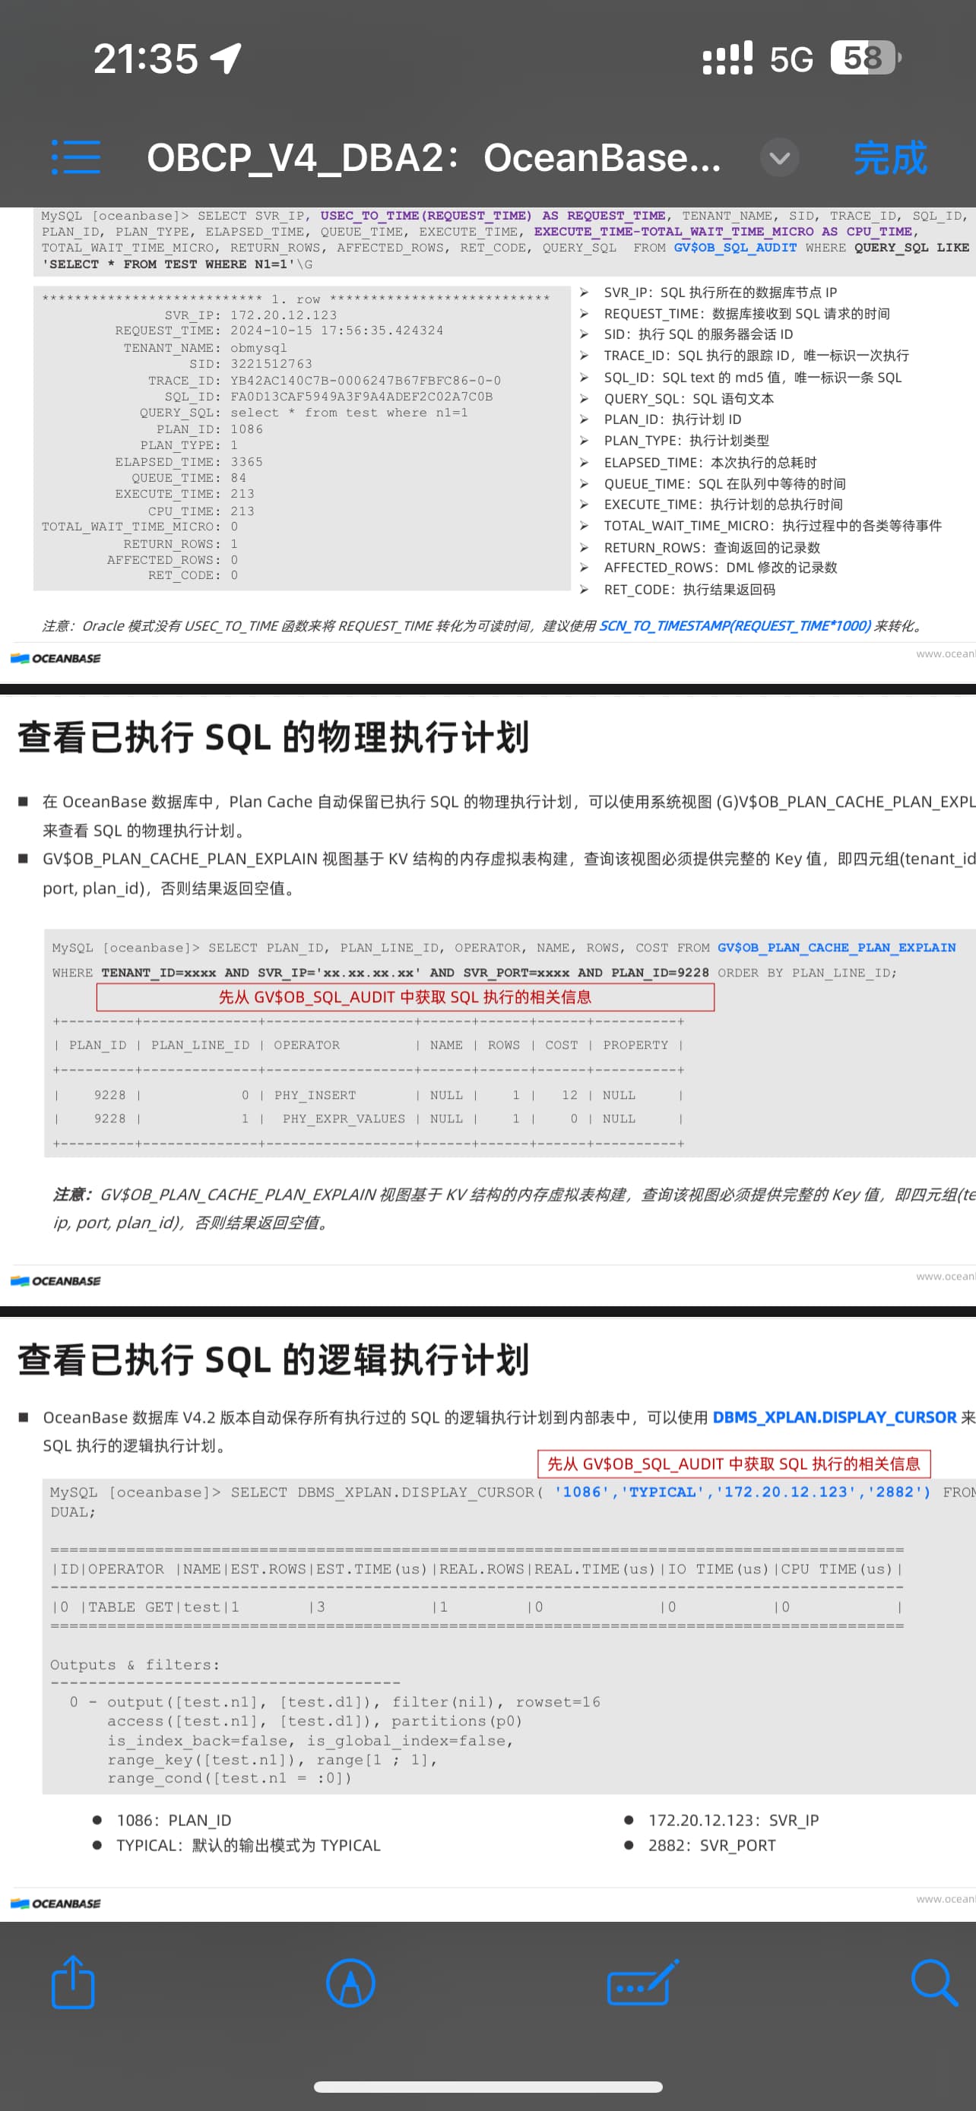Tap the PHY_INSERT operator cell

click(315, 1095)
